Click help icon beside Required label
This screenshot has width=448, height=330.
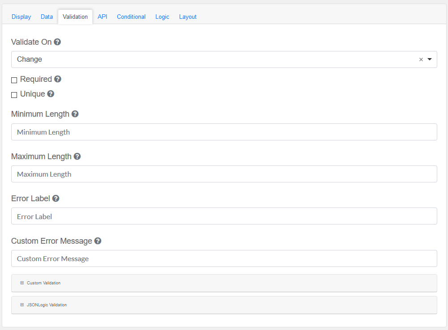[58, 79]
